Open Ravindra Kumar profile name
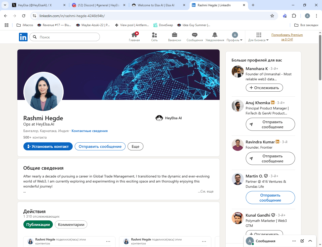The width and height of the screenshot is (322, 247). tap(260, 142)
